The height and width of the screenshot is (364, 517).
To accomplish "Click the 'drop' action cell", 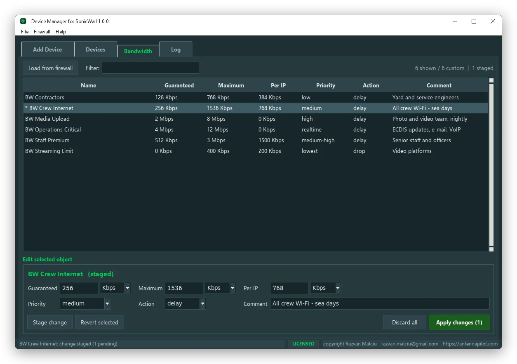I will tap(359, 151).
